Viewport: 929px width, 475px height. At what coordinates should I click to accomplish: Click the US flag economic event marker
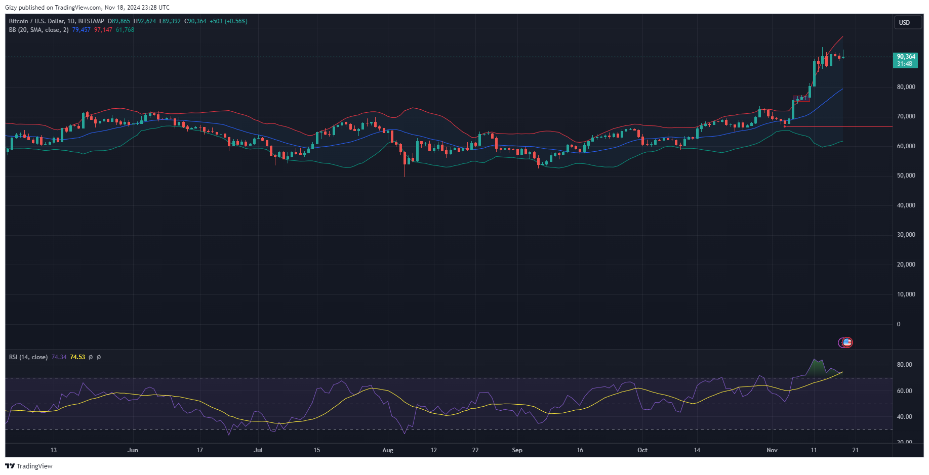tap(847, 342)
